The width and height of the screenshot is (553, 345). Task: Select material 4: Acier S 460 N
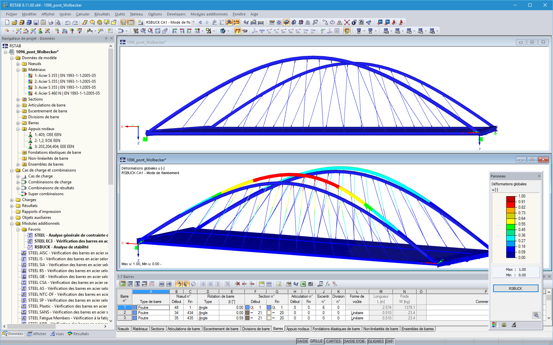point(67,93)
